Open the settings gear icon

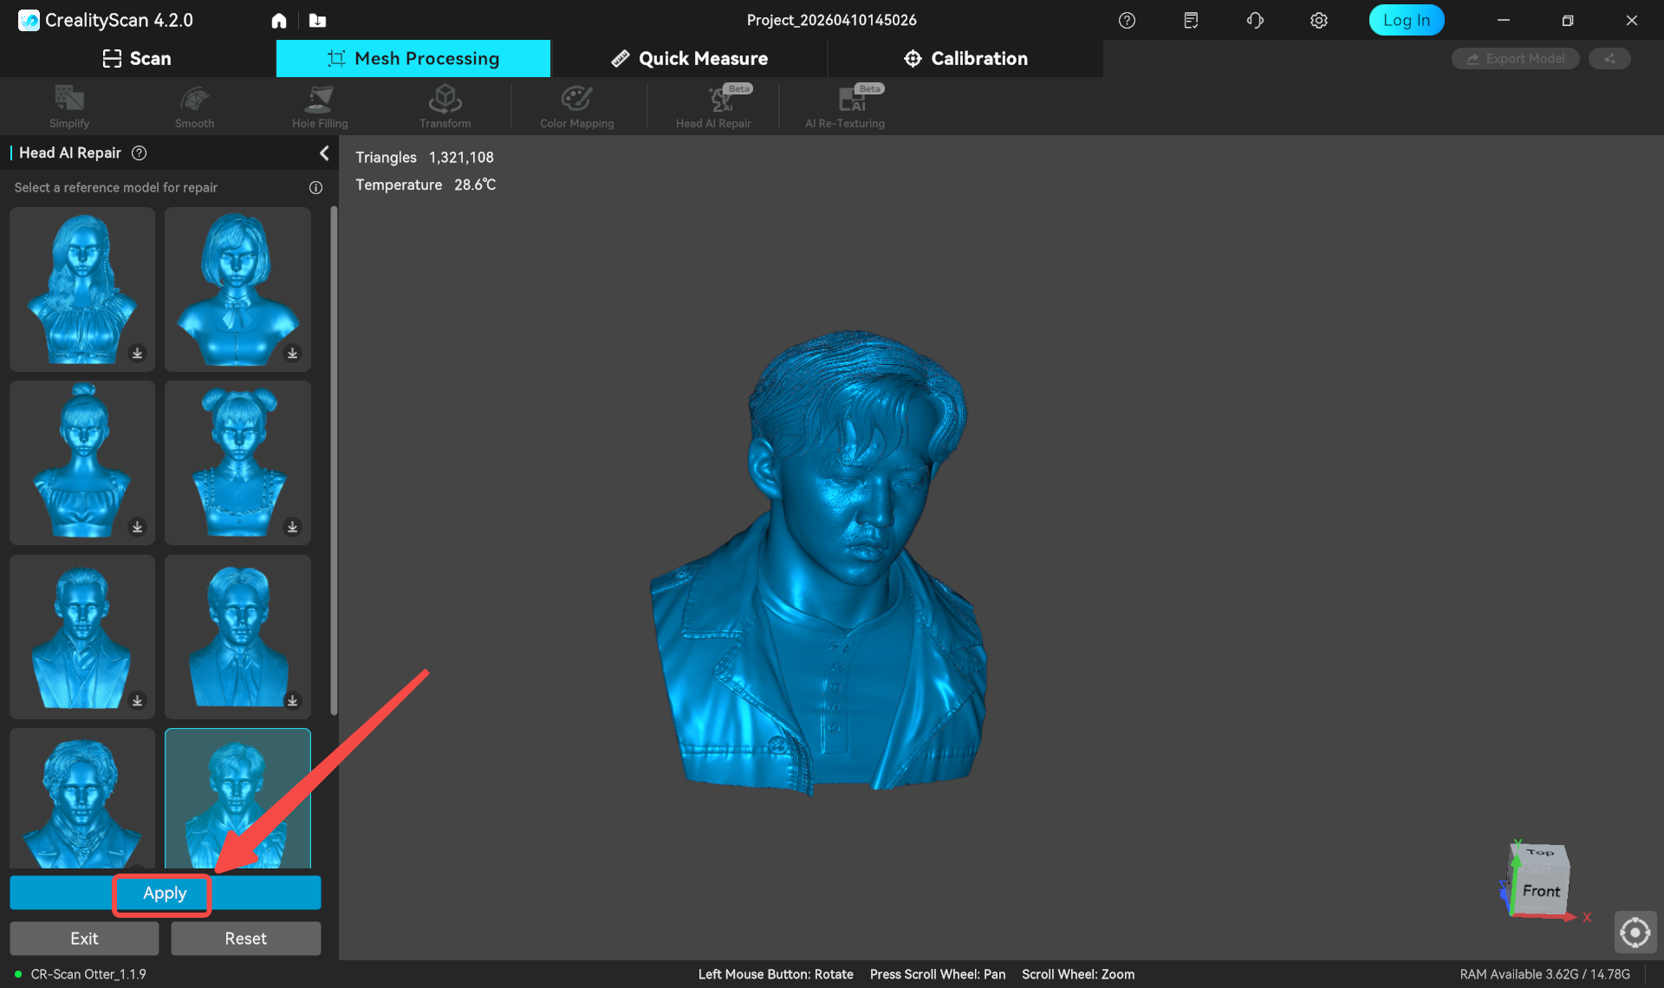coord(1318,21)
